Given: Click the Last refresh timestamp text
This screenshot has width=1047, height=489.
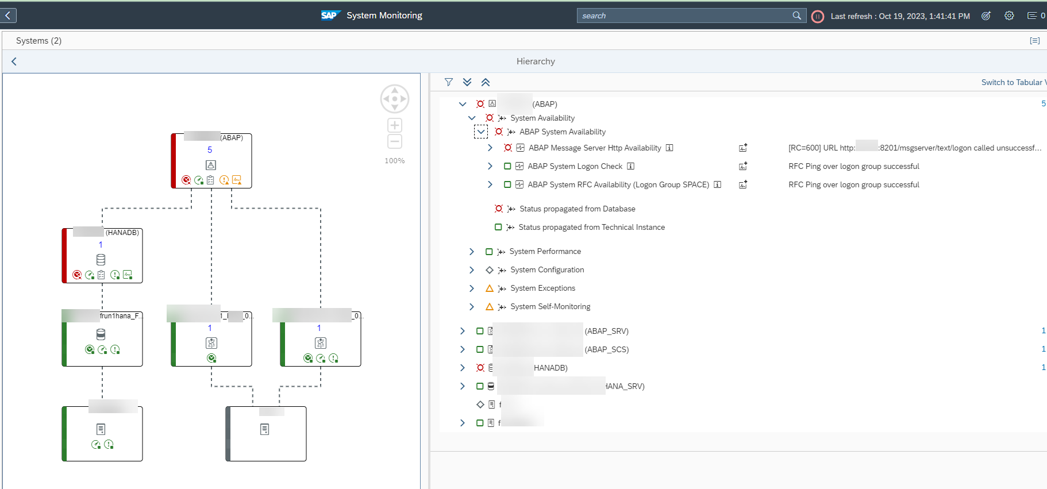Looking at the screenshot, I should [x=900, y=16].
